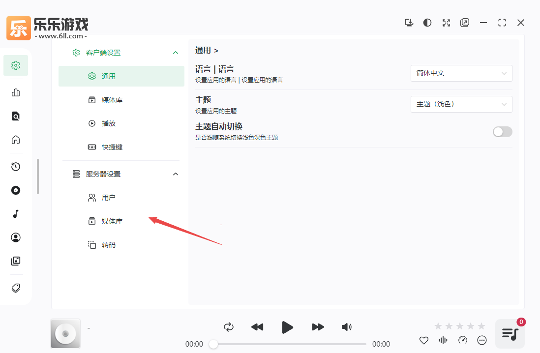Open albums disc sidebar icon

pos(16,190)
